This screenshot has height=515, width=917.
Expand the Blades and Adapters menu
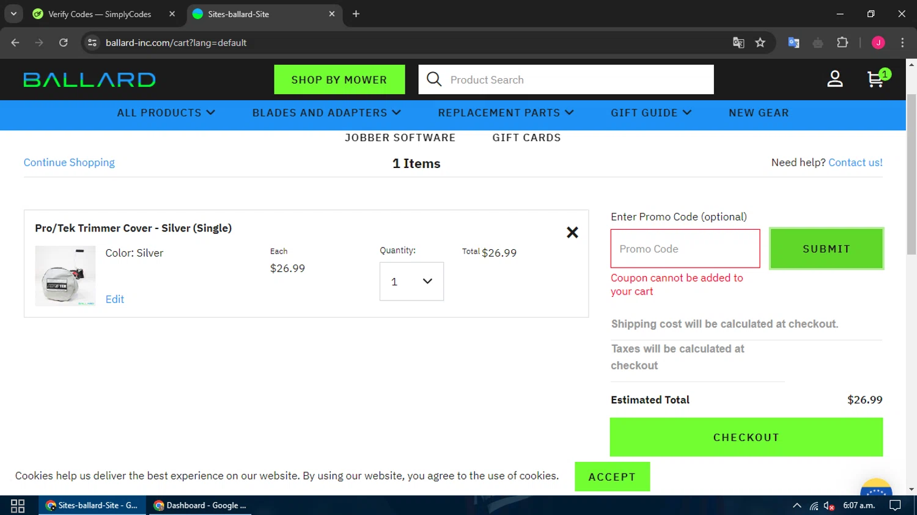point(326,112)
